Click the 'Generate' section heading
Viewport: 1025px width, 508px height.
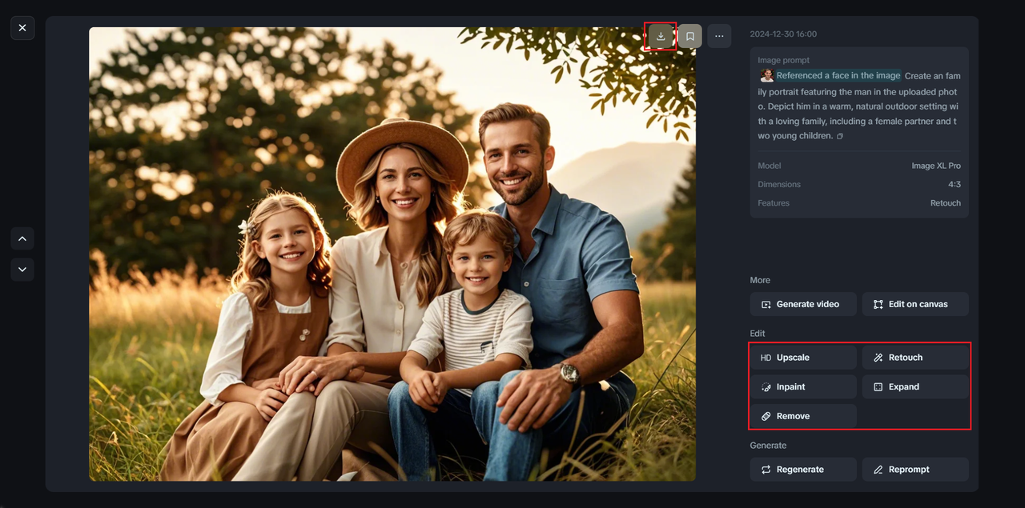pyautogui.click(x=768, y=446)
